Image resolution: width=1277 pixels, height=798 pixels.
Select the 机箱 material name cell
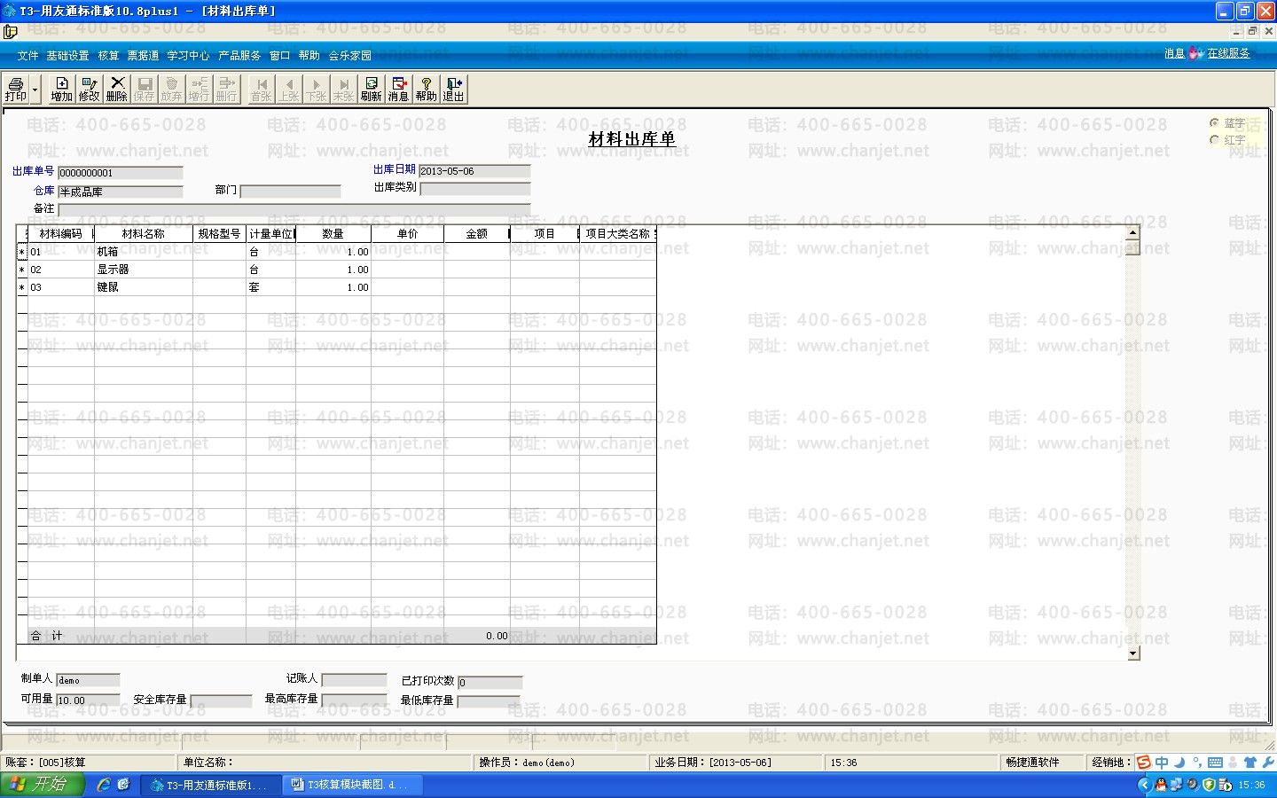point(144,252)
